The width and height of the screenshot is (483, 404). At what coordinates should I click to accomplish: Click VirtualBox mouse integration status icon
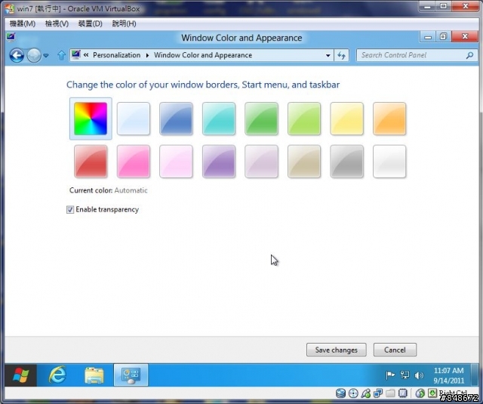420,393
